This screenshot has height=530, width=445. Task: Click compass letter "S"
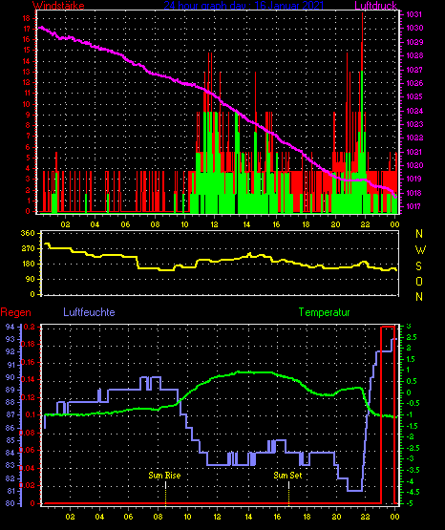click(x=418, y=266)
